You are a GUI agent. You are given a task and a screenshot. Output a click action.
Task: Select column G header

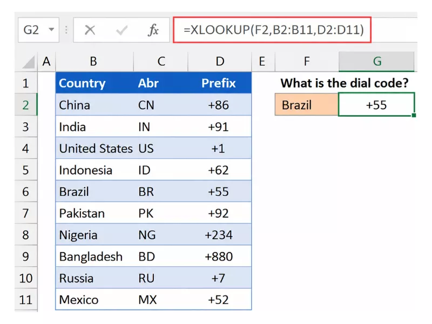(376, 62)
